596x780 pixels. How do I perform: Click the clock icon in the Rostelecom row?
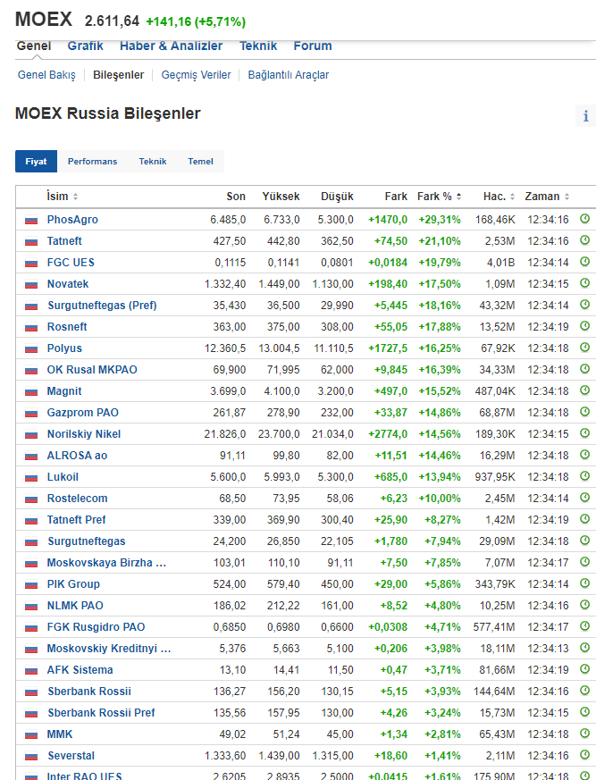point(585,497)
